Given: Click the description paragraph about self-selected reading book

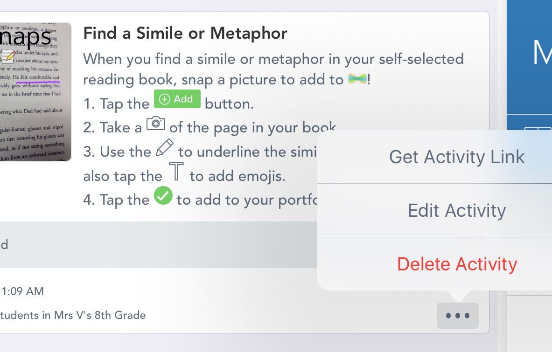Looking at the screenshot, I should pos(273,69).
